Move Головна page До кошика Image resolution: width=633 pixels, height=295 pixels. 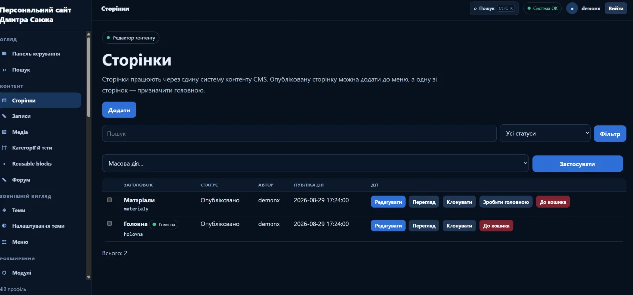pyautogui.click(x=497, y=225)
